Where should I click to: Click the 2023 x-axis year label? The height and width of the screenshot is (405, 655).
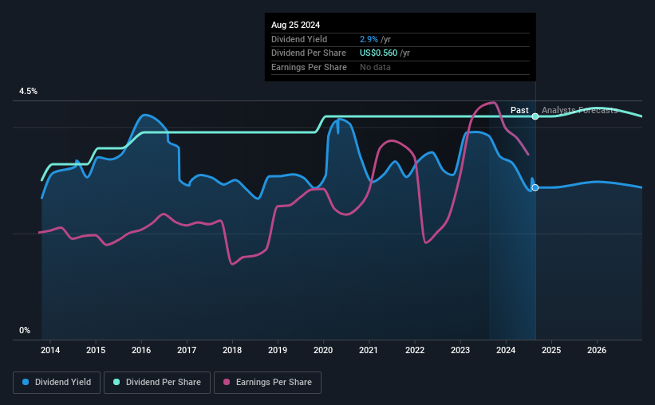coord(460,350)
